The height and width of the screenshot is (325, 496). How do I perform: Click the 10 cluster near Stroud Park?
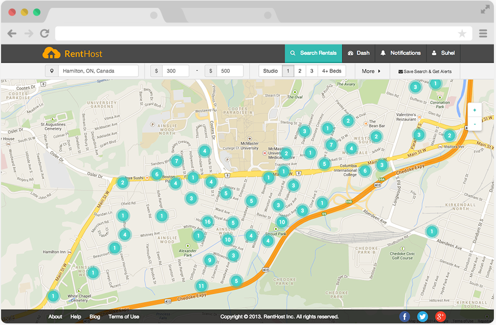pos(282,222)
